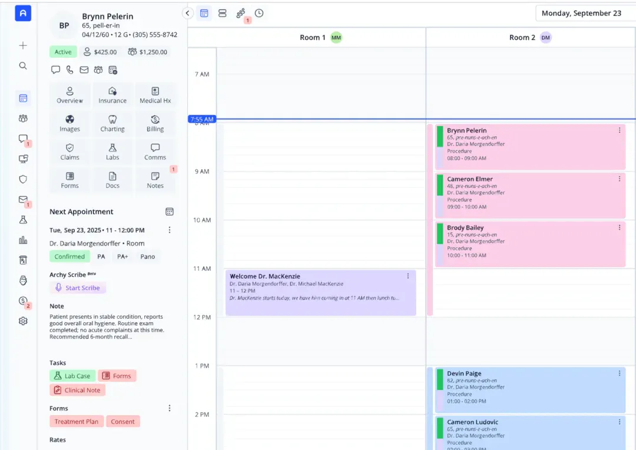Collapse the patient panel with chevron arrow

[x=187, y=13]
